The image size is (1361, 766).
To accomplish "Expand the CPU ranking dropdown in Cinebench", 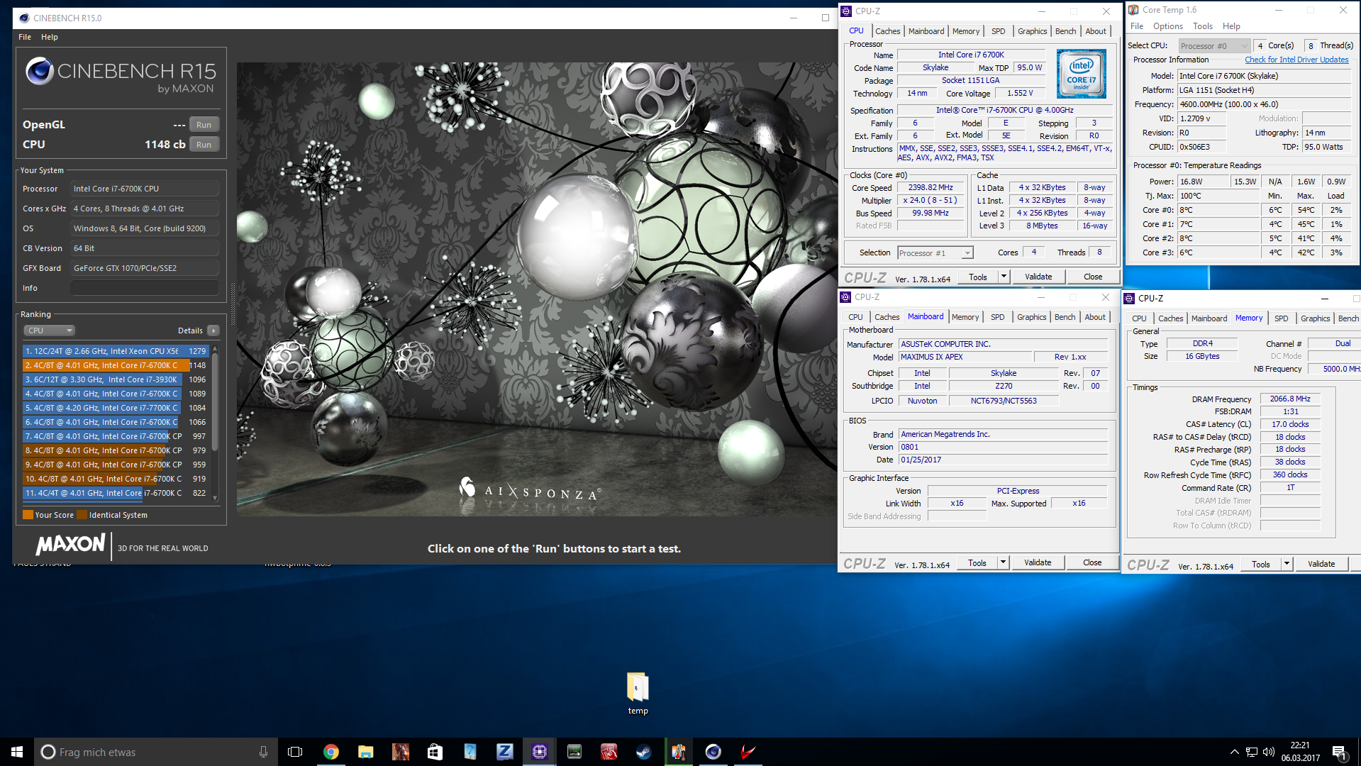I will tap(50, 331).
